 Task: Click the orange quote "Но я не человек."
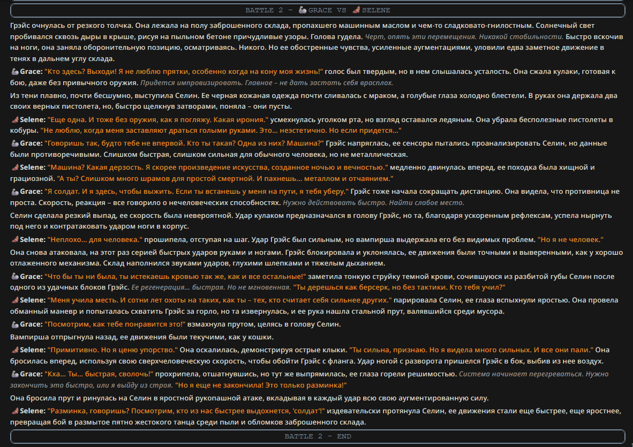570,239
